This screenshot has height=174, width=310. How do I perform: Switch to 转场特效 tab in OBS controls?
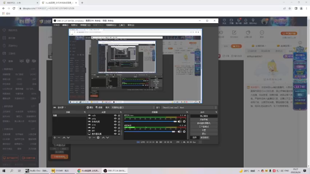(205, 138)
